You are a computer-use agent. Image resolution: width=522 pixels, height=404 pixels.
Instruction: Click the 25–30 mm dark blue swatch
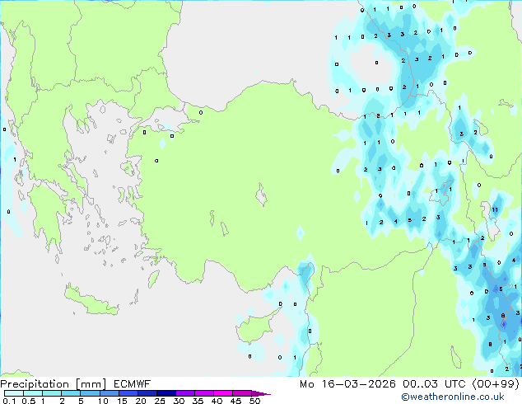[166, 393]
